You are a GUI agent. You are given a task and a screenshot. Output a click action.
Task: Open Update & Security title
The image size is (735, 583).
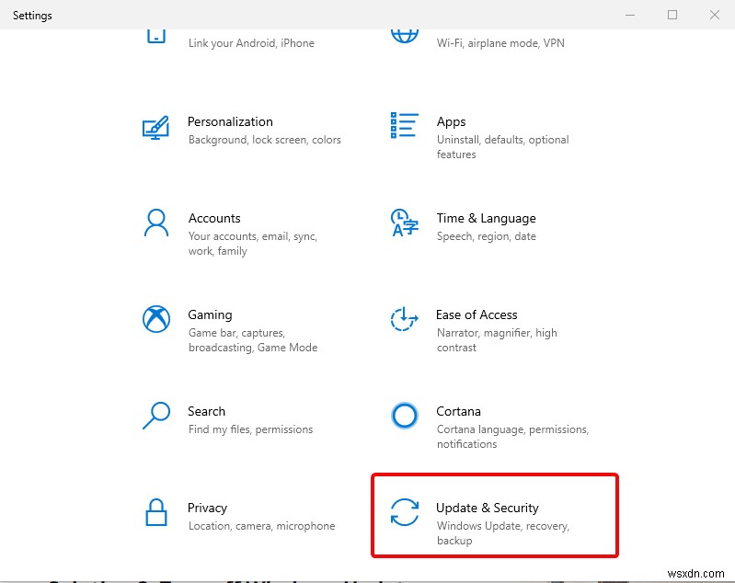point(488,508)
